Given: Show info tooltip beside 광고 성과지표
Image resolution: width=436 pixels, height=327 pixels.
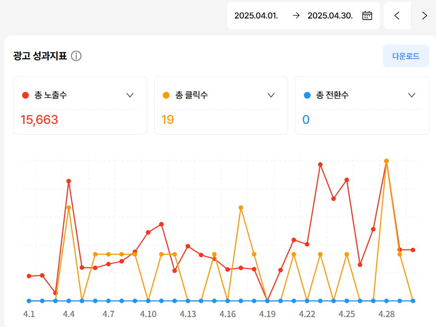Looking at the screenshot, I should point(76,56).
